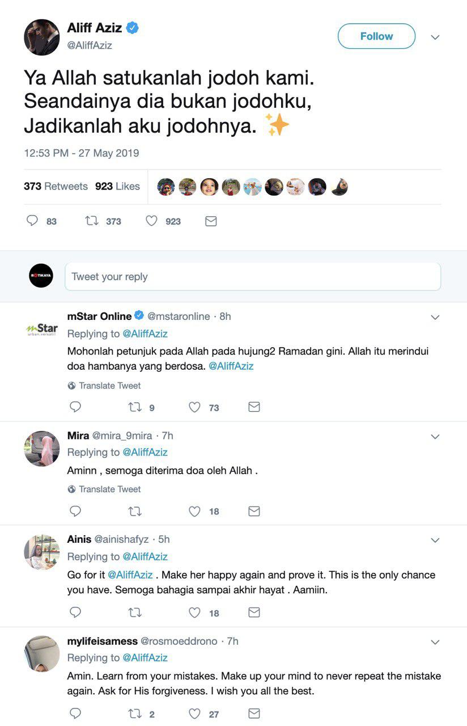Like Ainis's reply tweet
The image size is (467, 726).
coord(194,613)
